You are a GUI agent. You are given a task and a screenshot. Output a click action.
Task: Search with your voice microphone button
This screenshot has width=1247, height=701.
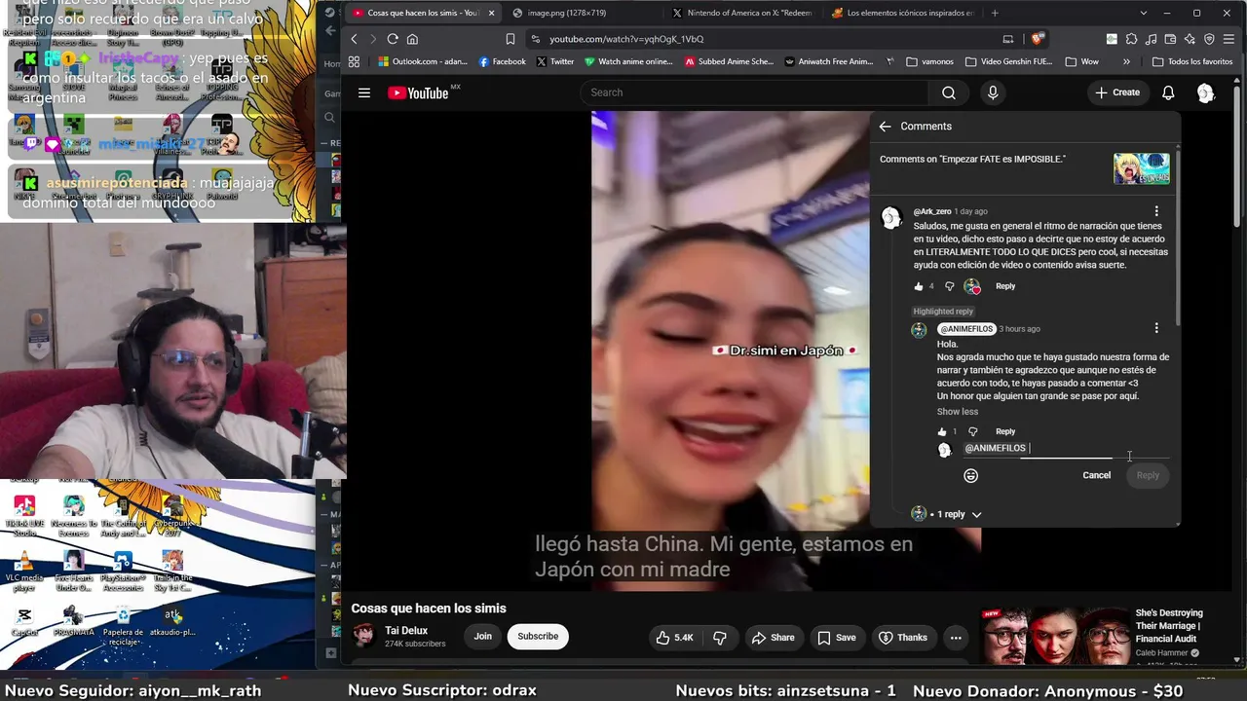tap(993, 92)
